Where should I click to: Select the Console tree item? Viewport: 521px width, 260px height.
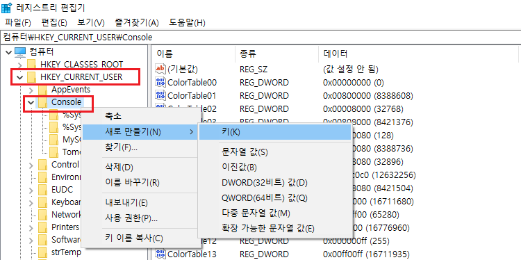[x=66, y=102]
